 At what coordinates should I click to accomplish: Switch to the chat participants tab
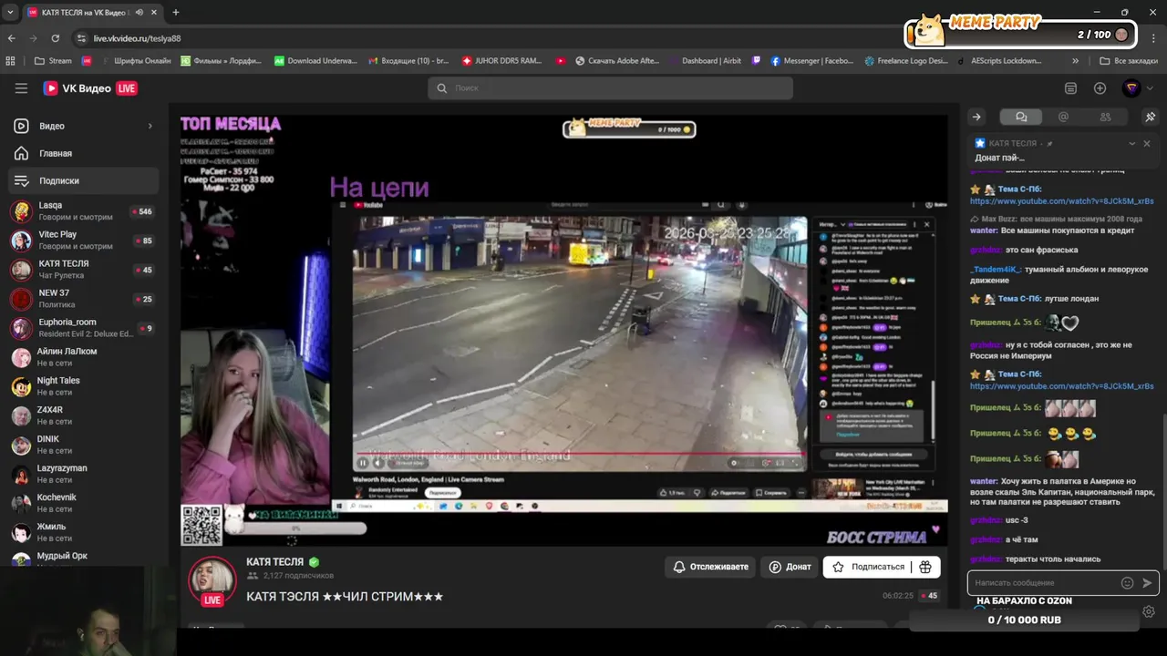[x=1105, y=117]
